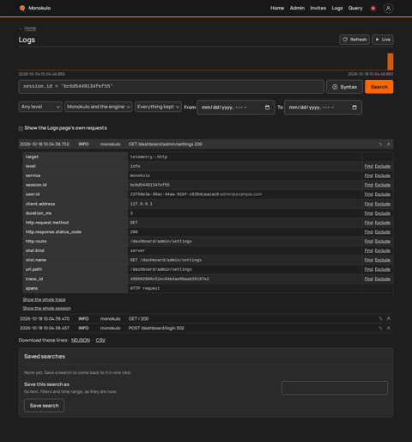This screenshot has width=412, height=442.
Task: Download lines as NDJSON
Action: (x=81, y=341)
